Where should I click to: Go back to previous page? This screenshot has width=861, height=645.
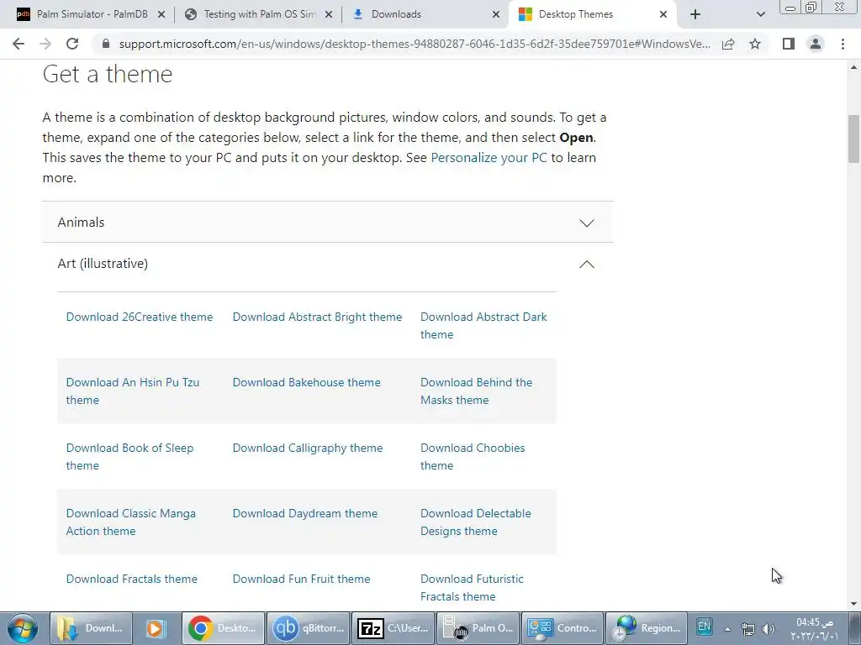pyautogui.click(x=18, y=44)
